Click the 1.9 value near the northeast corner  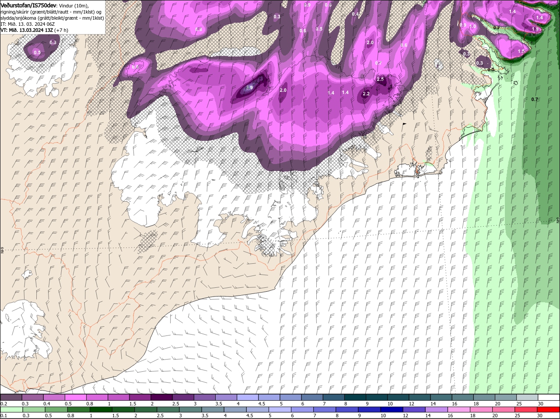tap(535, 29)
